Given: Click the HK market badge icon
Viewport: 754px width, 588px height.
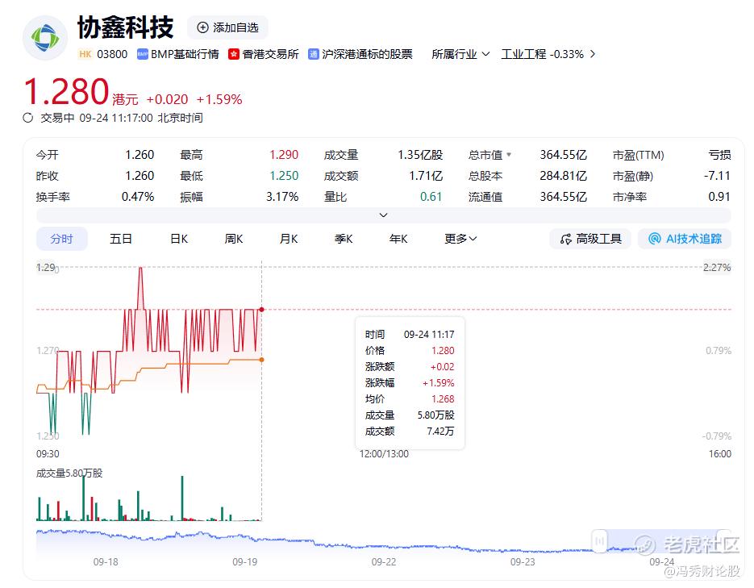Looking at the screenshot, I should (x=85, y=54).
